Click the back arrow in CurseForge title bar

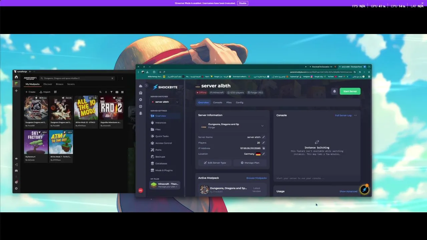(x=30, y=71)
